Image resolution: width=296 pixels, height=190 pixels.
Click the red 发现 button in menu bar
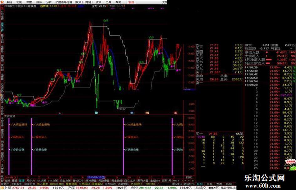(131, 2)
